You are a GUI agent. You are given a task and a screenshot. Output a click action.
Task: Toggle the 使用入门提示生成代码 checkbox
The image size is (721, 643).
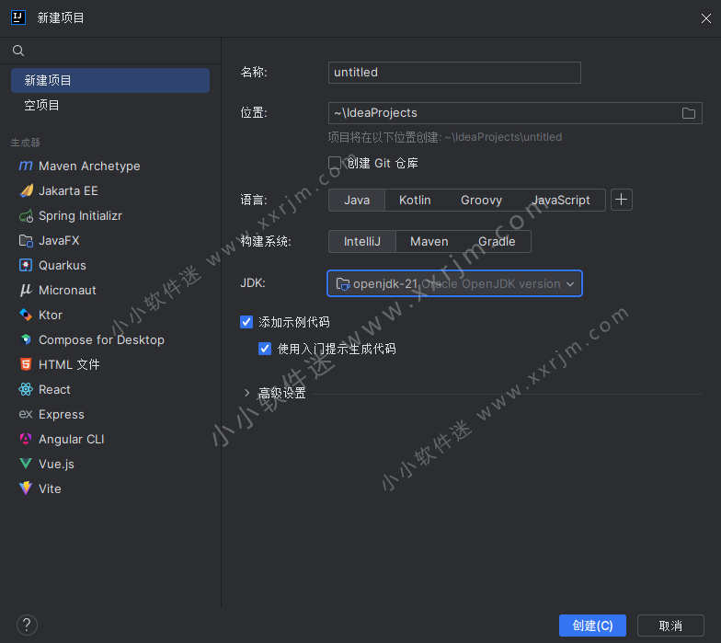pyautogui.click(x=265, y=349)
